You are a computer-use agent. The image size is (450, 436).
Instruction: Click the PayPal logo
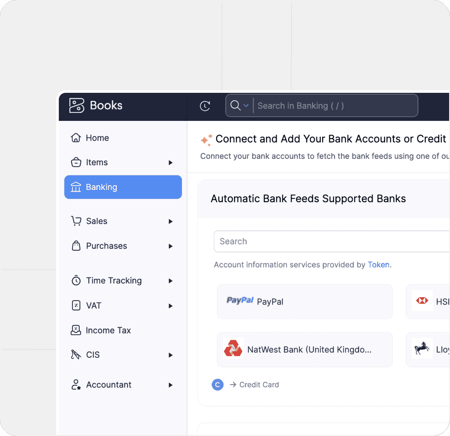pos(240,300)
